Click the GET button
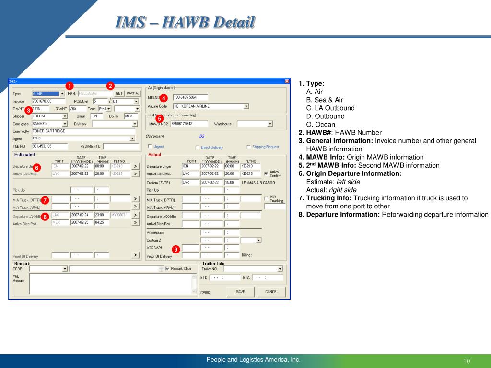491x368 pixels. pos(119,93)
